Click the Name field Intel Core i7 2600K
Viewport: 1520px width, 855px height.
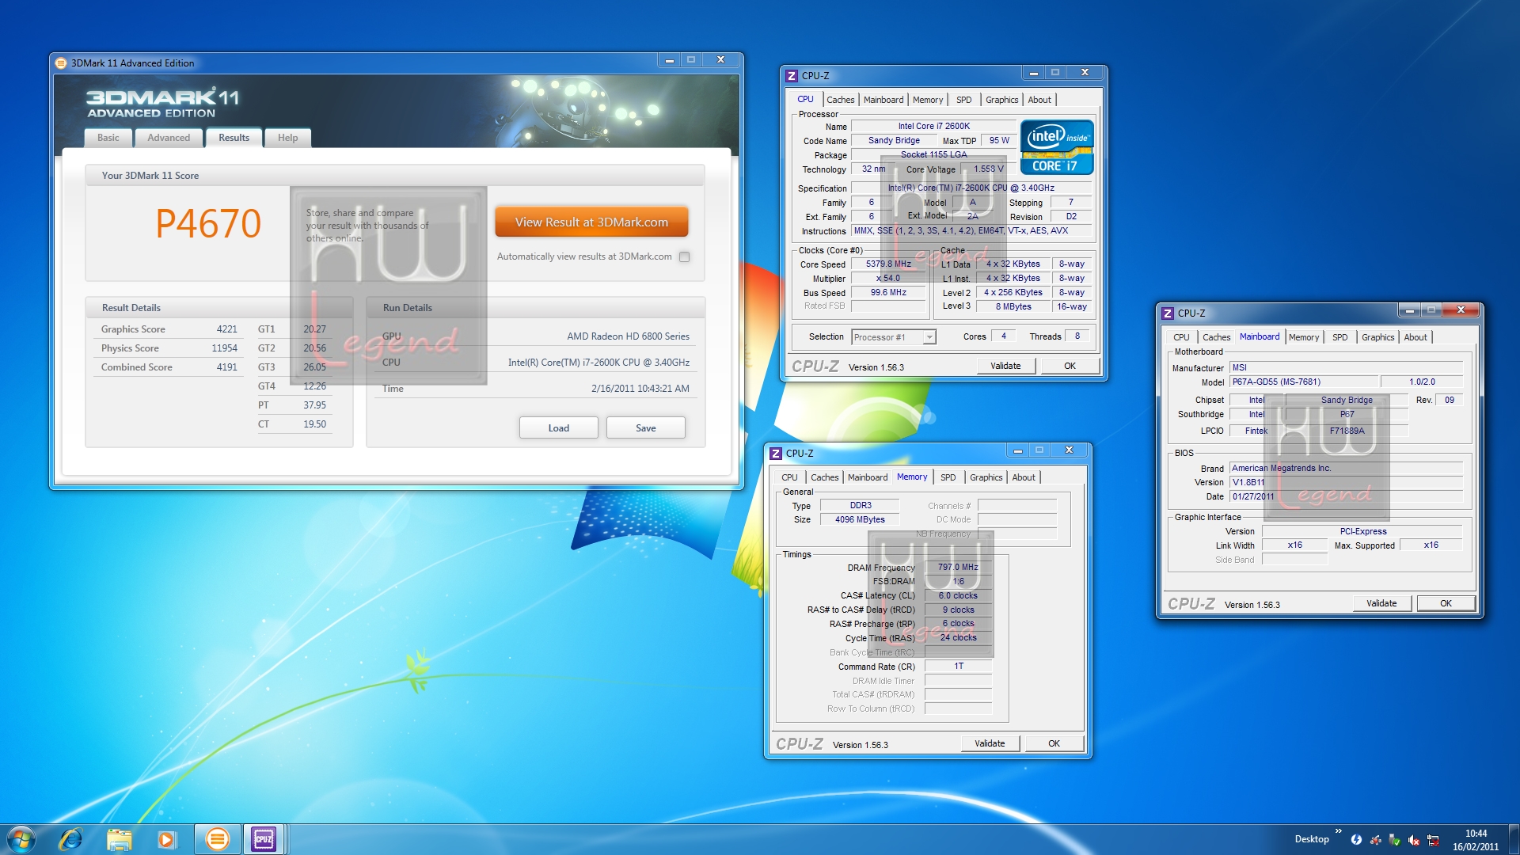933,126
